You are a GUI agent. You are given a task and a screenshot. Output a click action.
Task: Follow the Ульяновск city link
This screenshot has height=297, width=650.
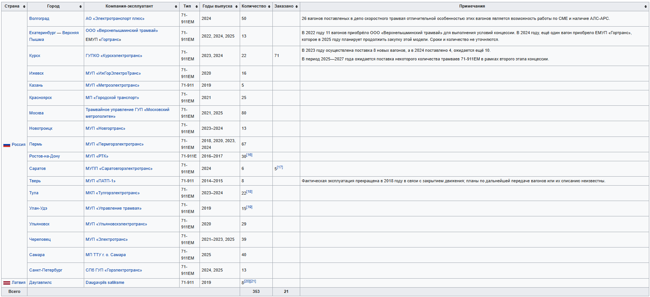coord(39,224)
